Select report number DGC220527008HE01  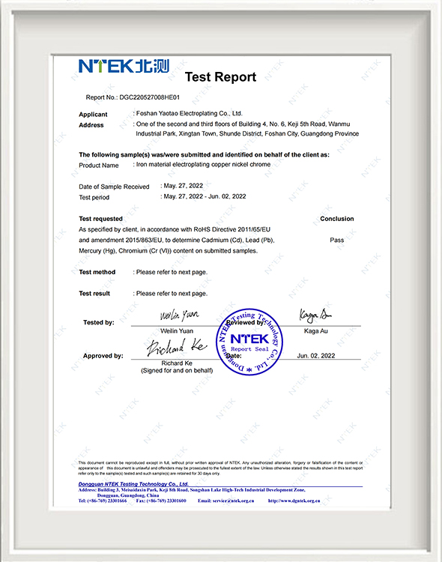click(150, 97)
